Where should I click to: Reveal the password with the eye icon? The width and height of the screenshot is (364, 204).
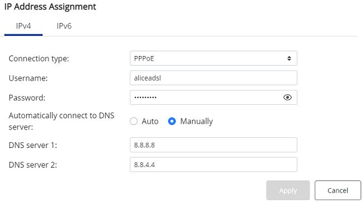pyautogui.click(x=287, y=98)
